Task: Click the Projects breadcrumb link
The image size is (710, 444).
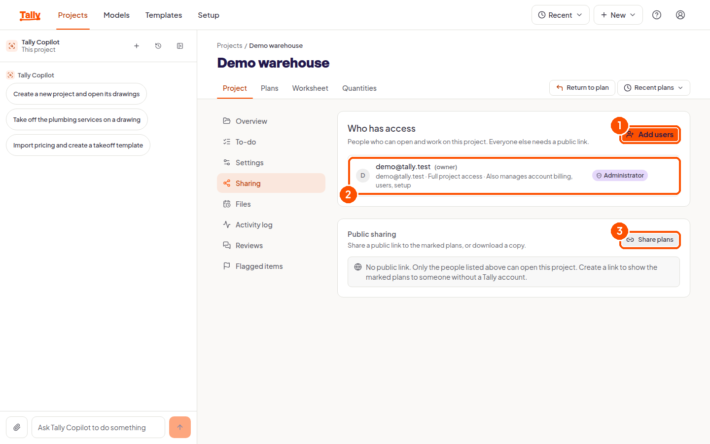Action: point(230,45)
